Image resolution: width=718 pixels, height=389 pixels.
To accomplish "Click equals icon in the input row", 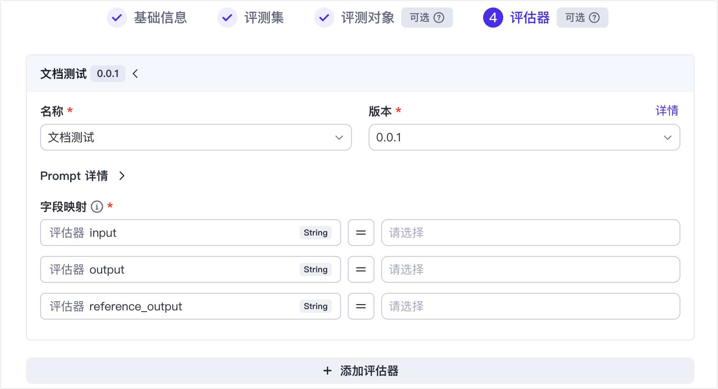I will tap(361, 233).
